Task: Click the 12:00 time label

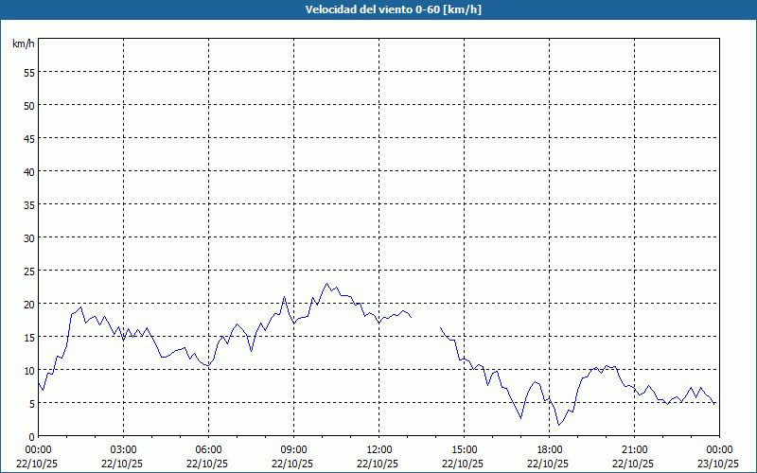Action: [379, 455]
